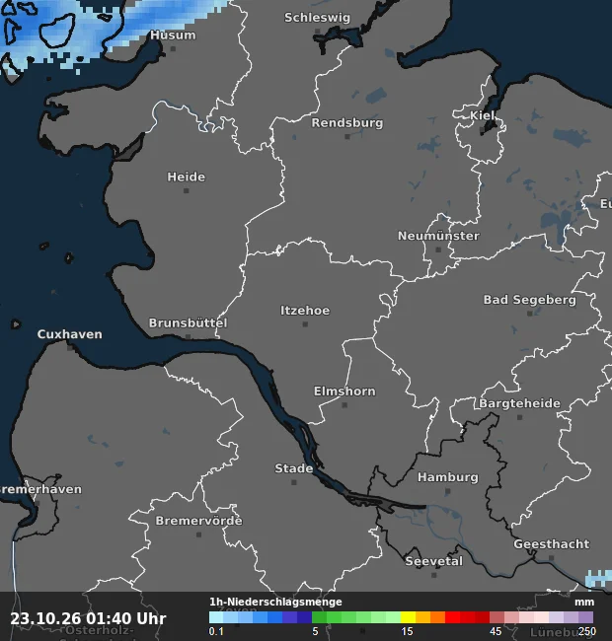Click the Bremerhaven label
The width and height of the screenshot is (612, 641).
click(x=40, y=489)
